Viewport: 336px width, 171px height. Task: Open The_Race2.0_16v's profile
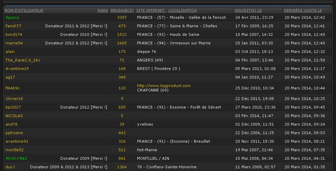pyautogui.click(x=23, y=60)
